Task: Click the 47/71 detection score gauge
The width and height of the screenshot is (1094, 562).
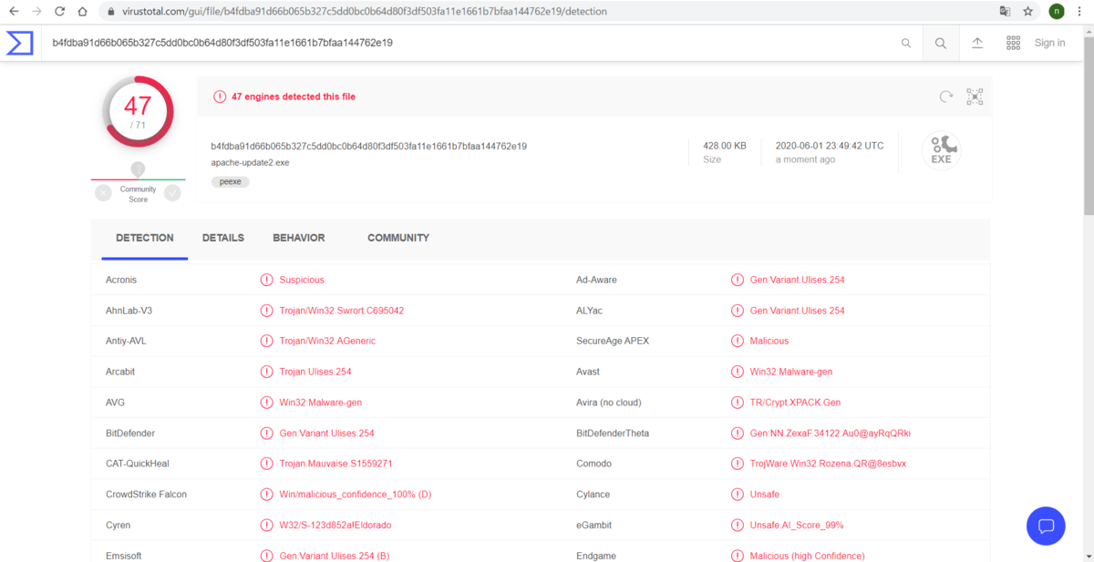Action: 138,112
